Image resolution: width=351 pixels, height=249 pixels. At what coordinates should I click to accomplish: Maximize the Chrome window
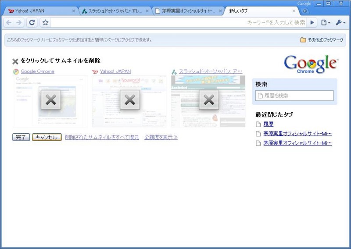(x=328, y=4)
